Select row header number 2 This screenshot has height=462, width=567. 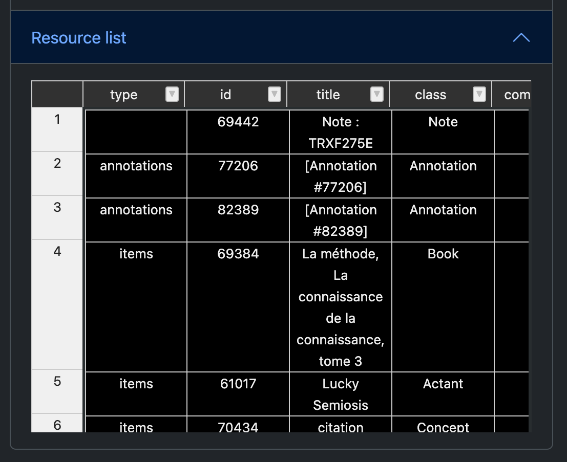57,173
